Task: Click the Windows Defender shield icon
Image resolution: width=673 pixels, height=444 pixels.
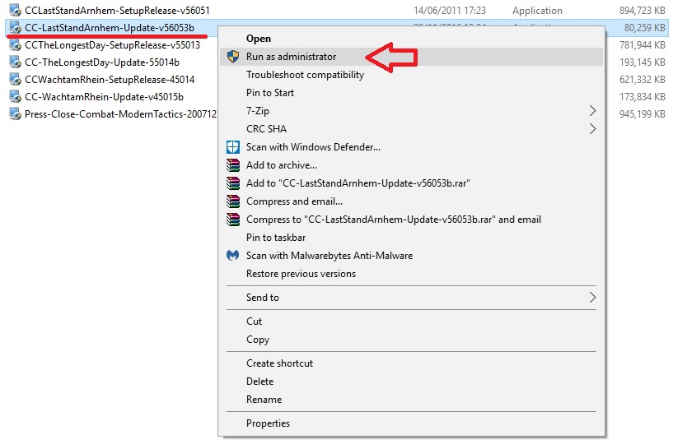Action: tap(233, 147)
